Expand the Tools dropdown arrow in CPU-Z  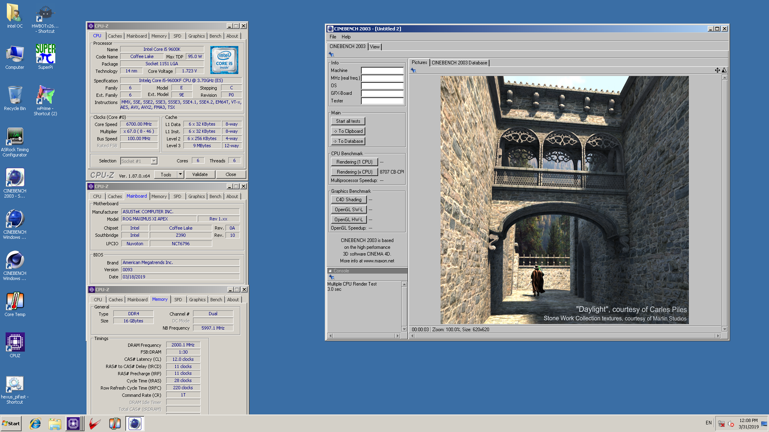tap(180, 174)
